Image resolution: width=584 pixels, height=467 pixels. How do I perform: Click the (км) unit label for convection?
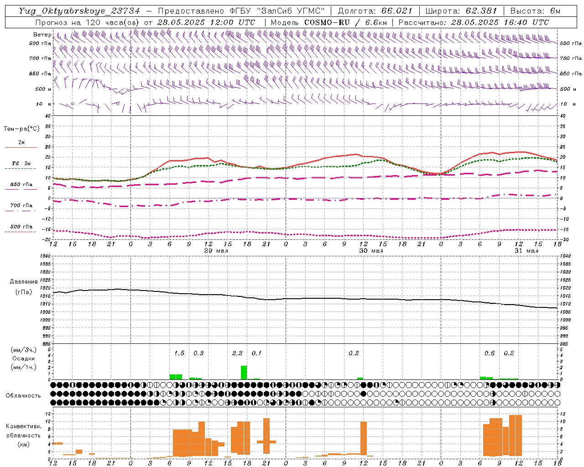click(24, 444)
